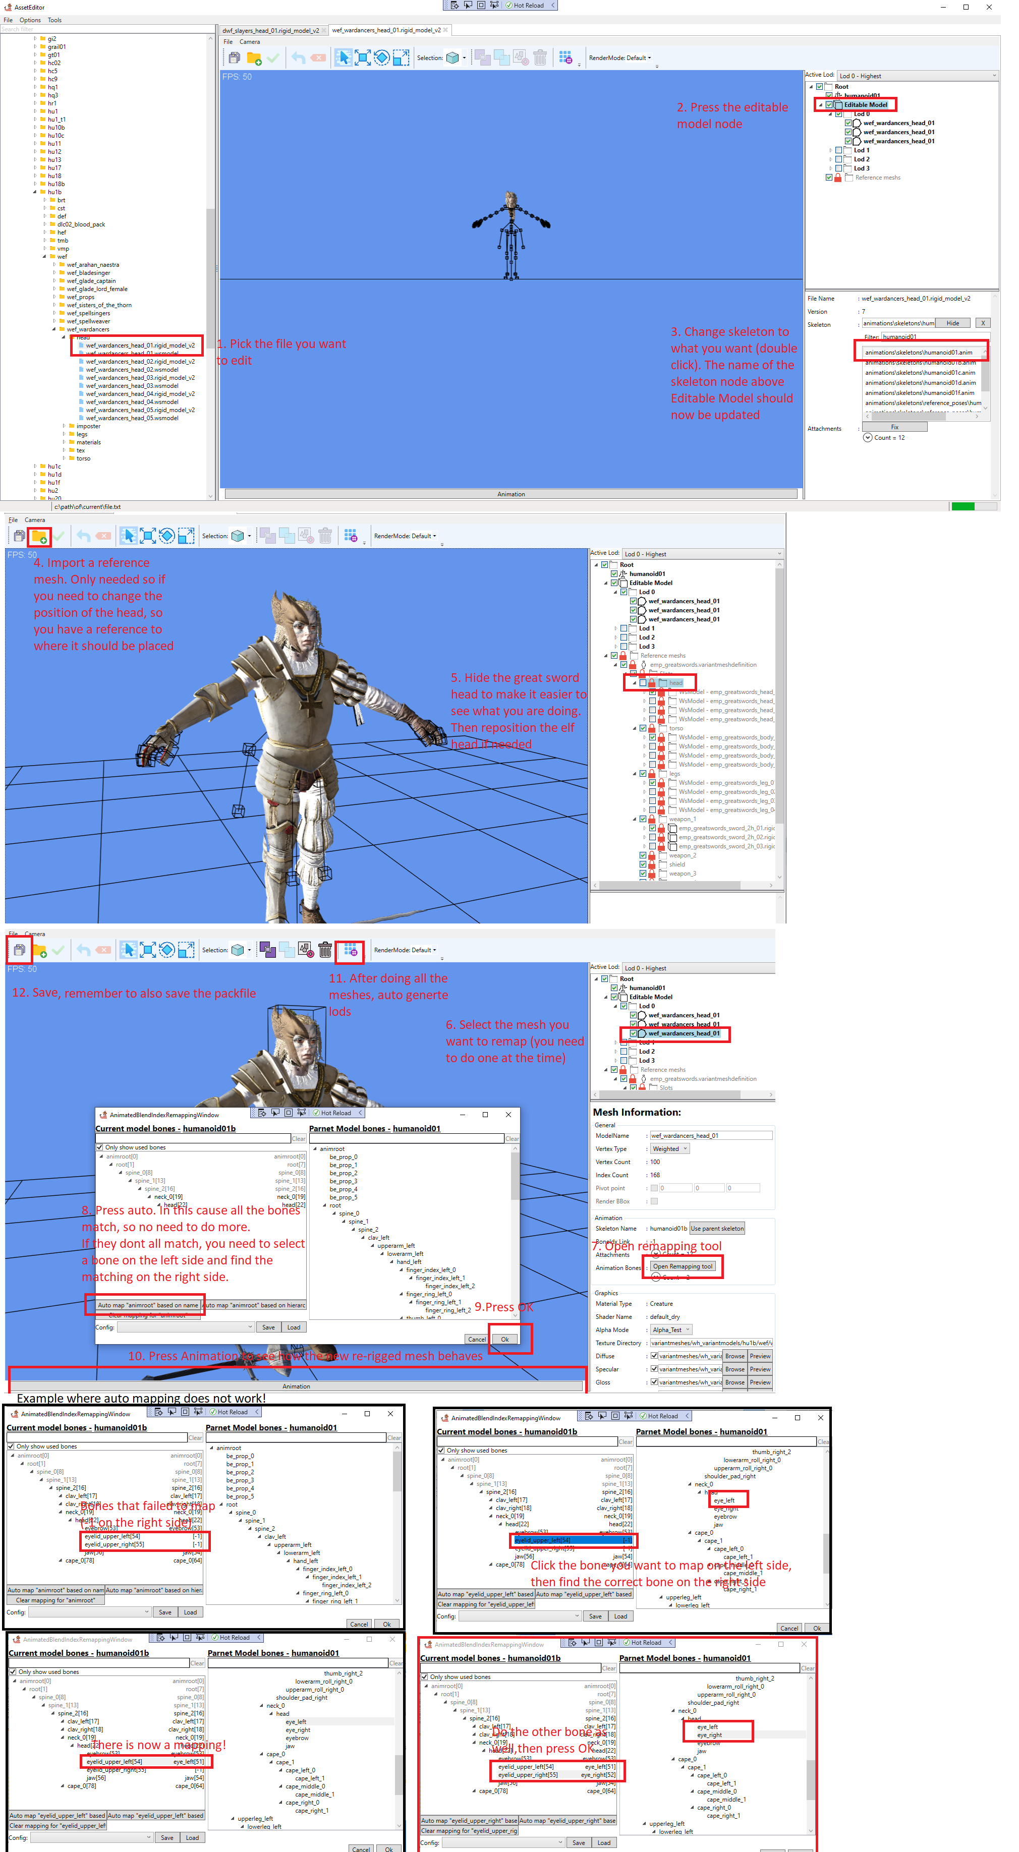Toggle the weapon_1 slot checkbox
The height and width of the screenshot is (1852, 1019).
tap(643, 819)
